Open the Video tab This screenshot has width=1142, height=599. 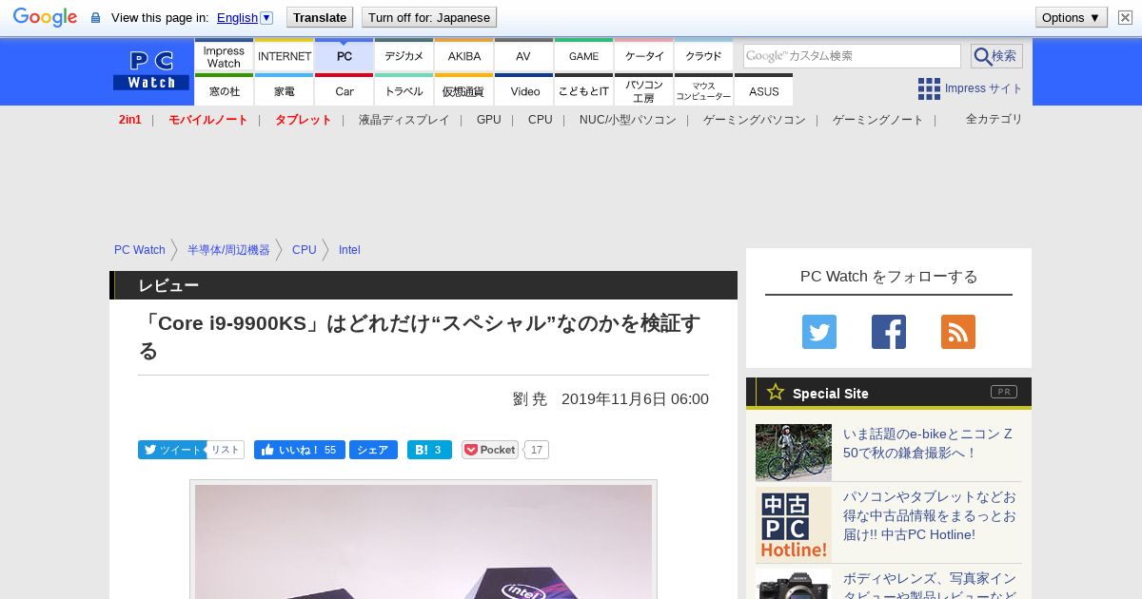point(524,90)
